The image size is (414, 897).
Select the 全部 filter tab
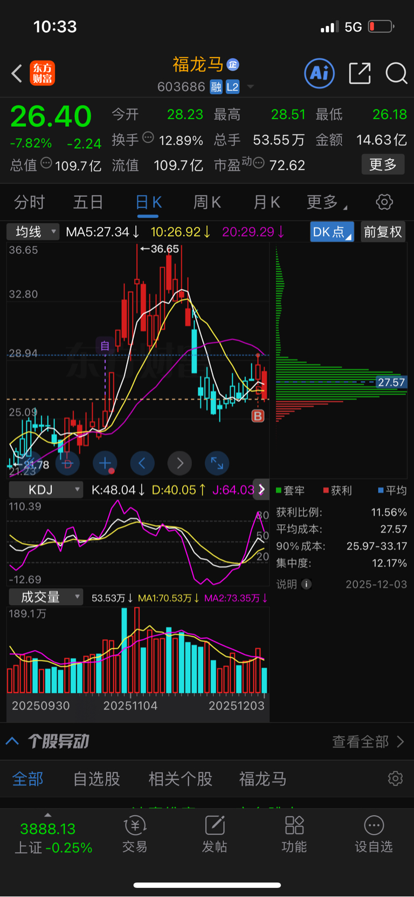click(x=27, y=779)
